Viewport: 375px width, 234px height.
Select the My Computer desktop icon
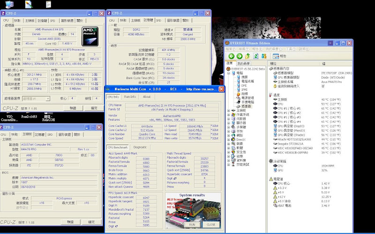coord(8,5)
